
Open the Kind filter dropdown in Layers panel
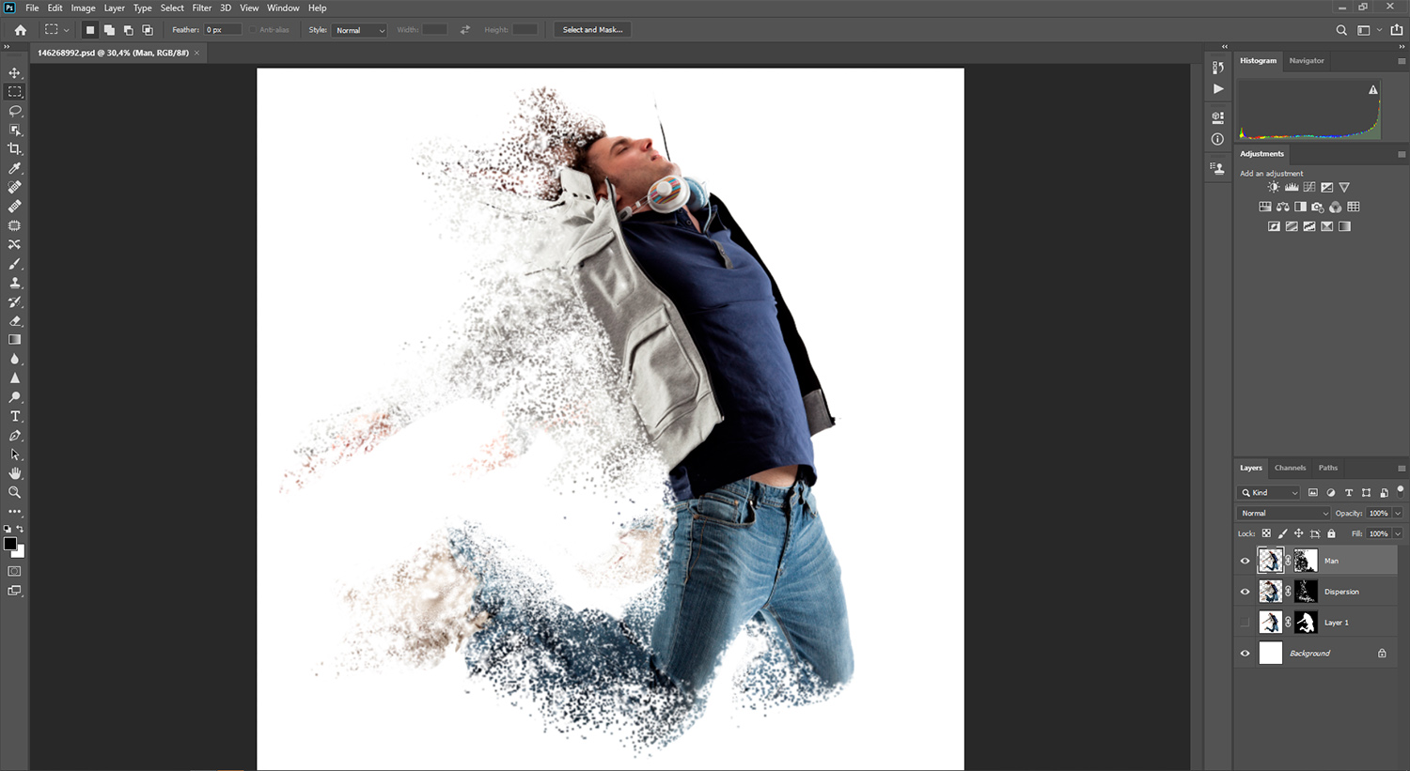pyautogui.click(x=1268, y=492)
